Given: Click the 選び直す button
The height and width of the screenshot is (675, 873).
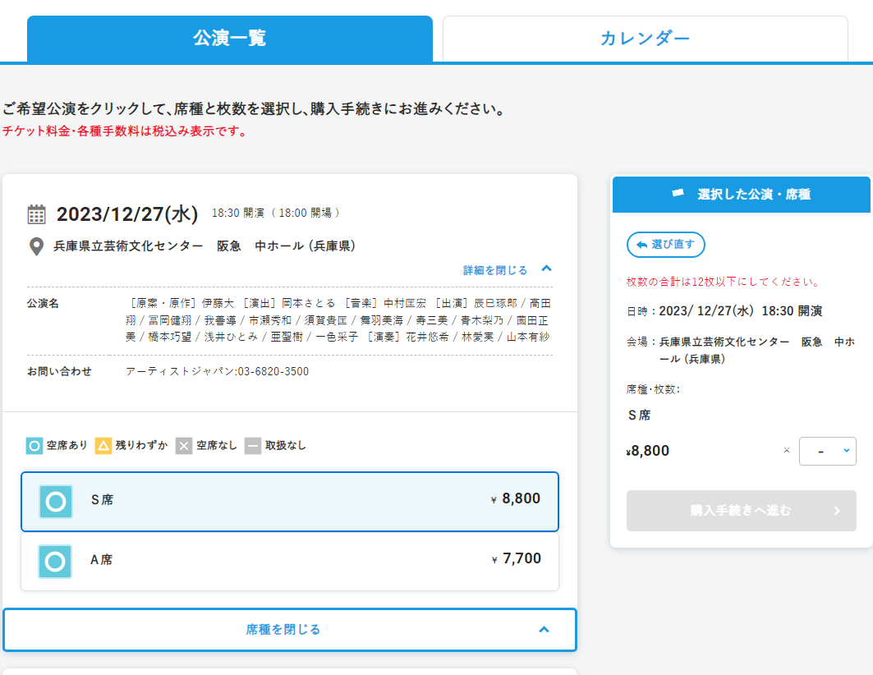Looking at the screenshot, I should 665,245.
